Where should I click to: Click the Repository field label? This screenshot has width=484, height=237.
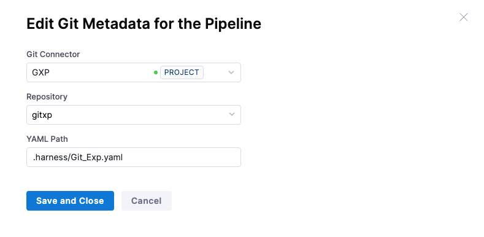point(47,97)
